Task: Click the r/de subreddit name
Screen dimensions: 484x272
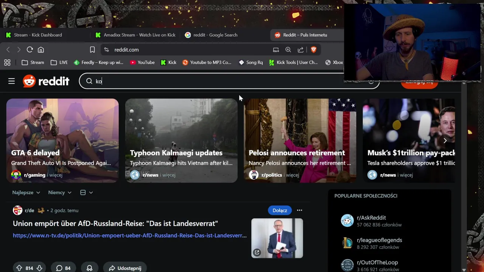Action: pyautogui.click(x=29, y=210)
